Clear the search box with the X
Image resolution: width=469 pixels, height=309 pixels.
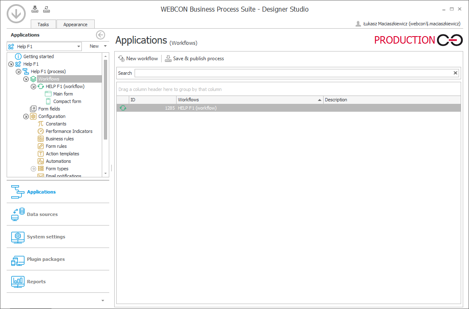(x=455, y=73)
